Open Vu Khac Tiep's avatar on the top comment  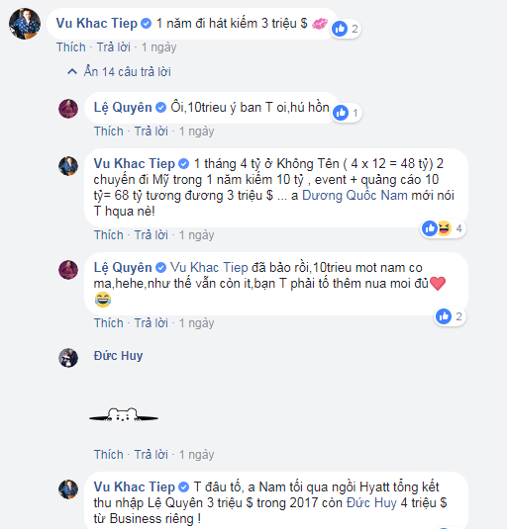25,24
